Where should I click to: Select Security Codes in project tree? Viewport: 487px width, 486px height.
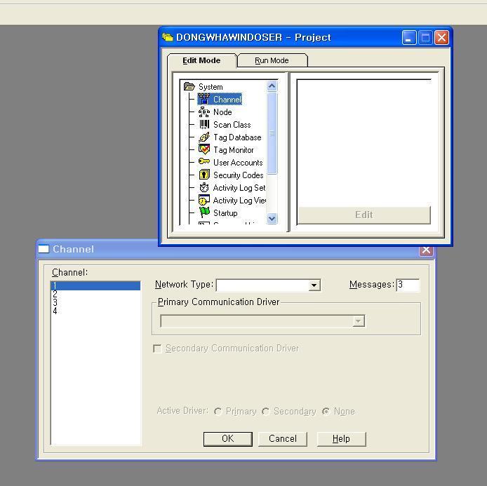238,175
